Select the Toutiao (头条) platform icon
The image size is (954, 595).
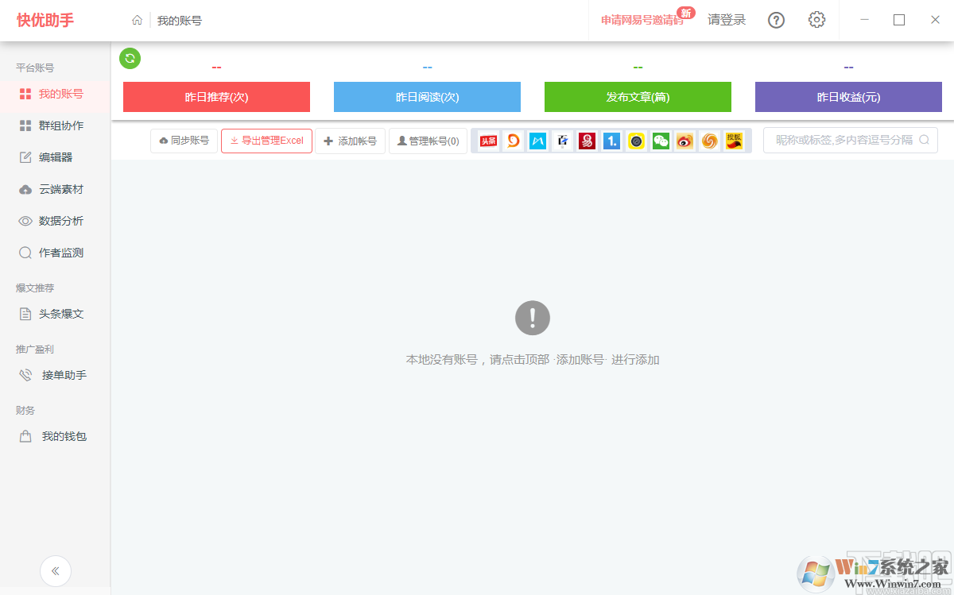(488, 141)
